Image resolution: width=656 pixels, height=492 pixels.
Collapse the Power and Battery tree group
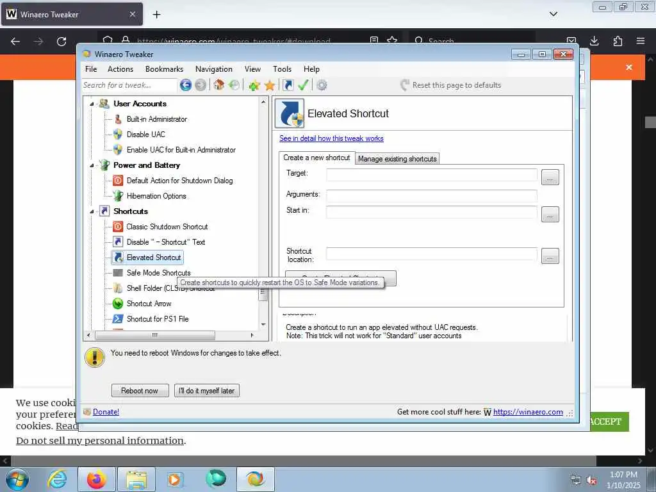click(x=92, y=165)
